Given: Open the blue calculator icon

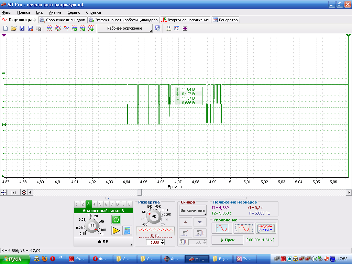Looking at the screenshot, I should (x=127, y=231).
